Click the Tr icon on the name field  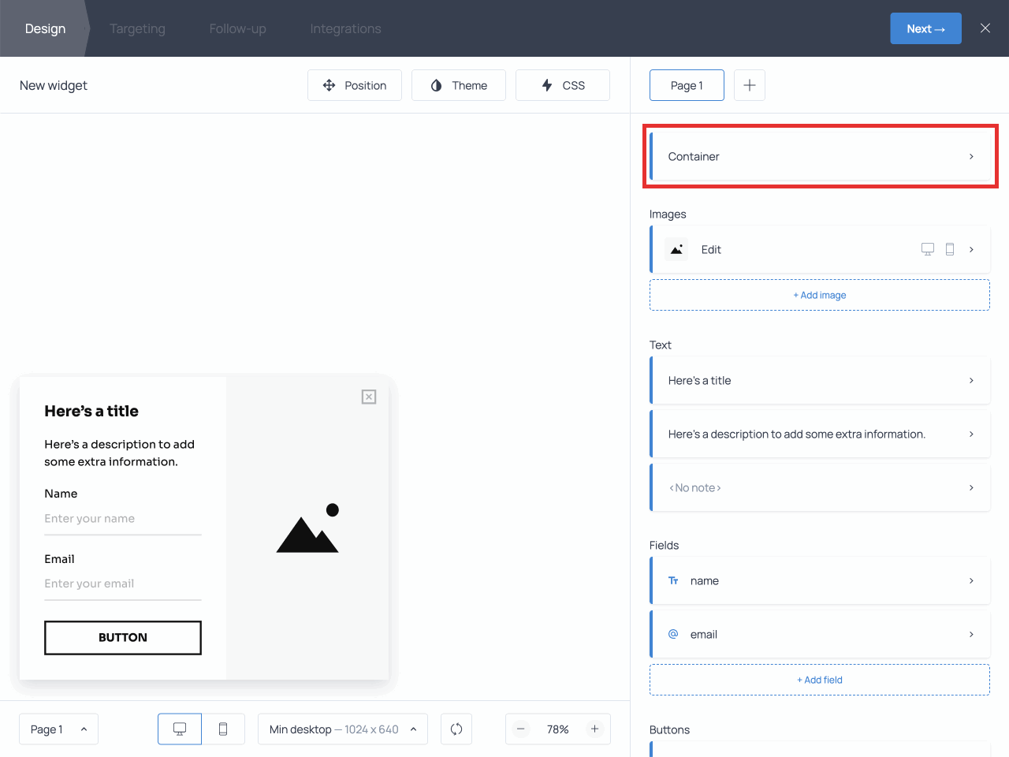(672, 580)
